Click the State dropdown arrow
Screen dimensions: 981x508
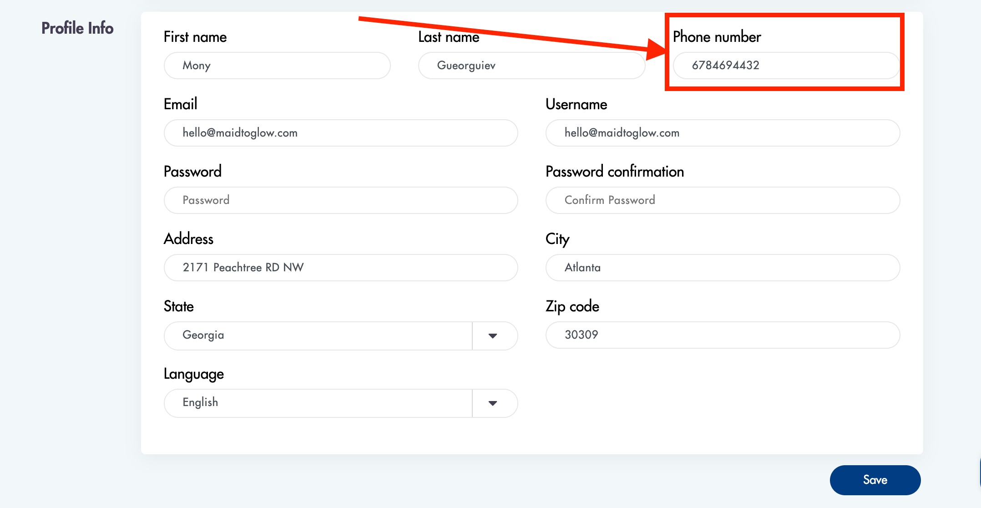(493, 336)
